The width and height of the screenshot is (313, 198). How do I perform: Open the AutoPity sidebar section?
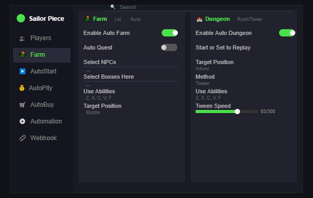42,88
